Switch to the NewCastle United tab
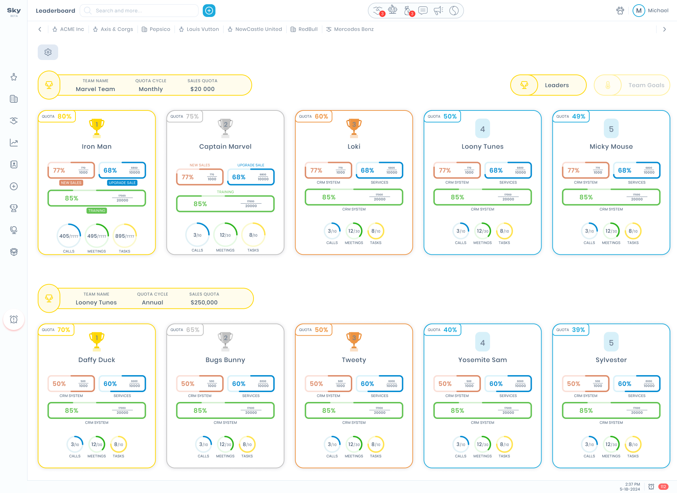The height and width of the screenshot is (493, 677). (255, 29)
